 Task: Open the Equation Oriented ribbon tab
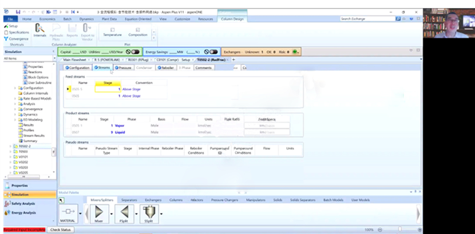tap(138, 19)
